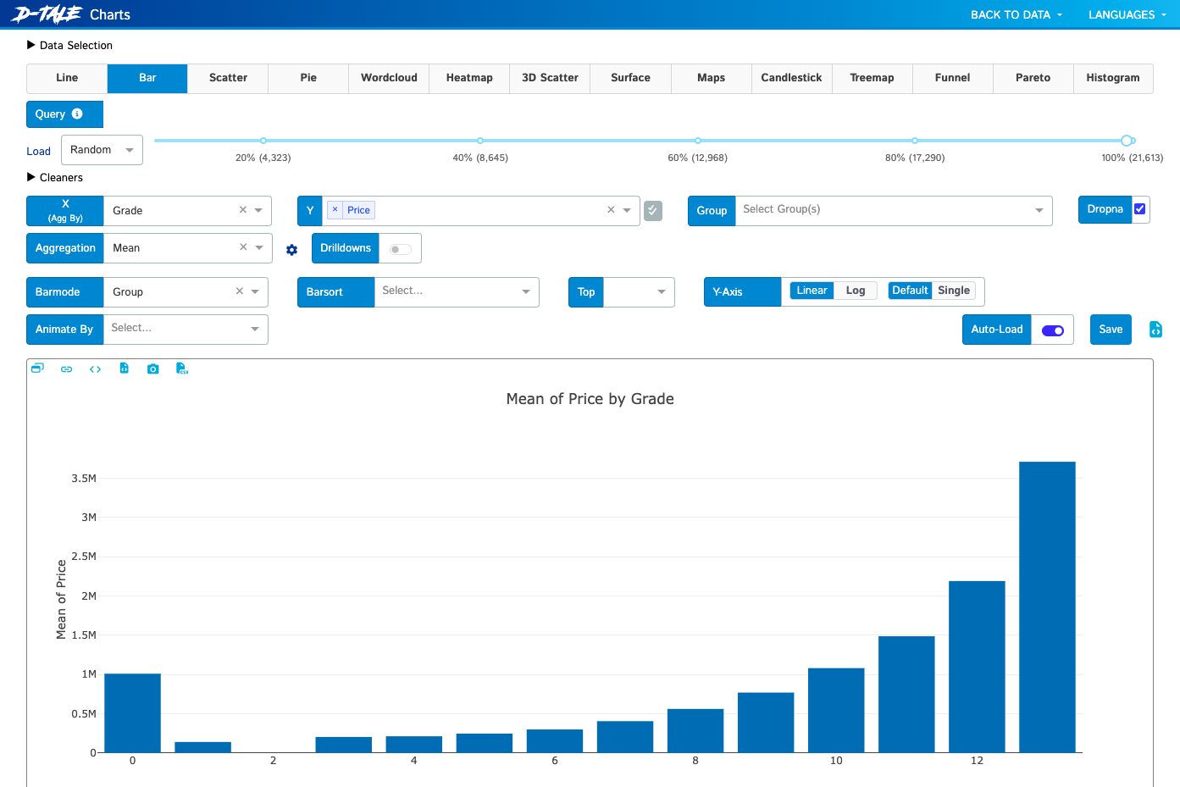Select the Histogram chart tab
Screen dimensions: 1180x787
pos(1113,78)
